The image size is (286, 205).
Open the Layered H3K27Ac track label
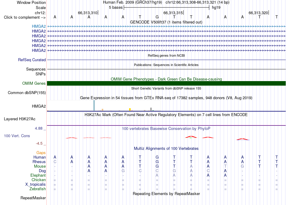tap(20, 119)
